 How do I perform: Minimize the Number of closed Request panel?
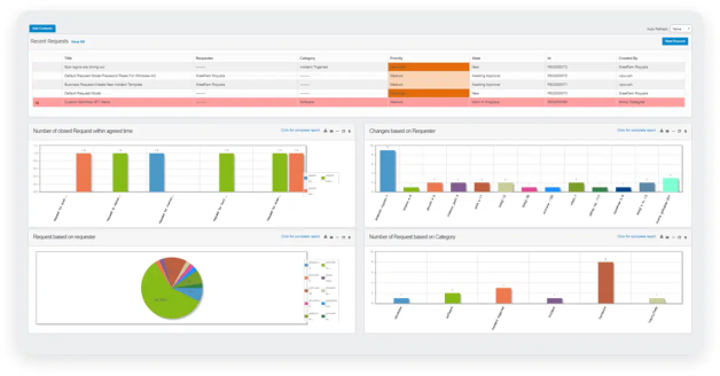[337, 131]
